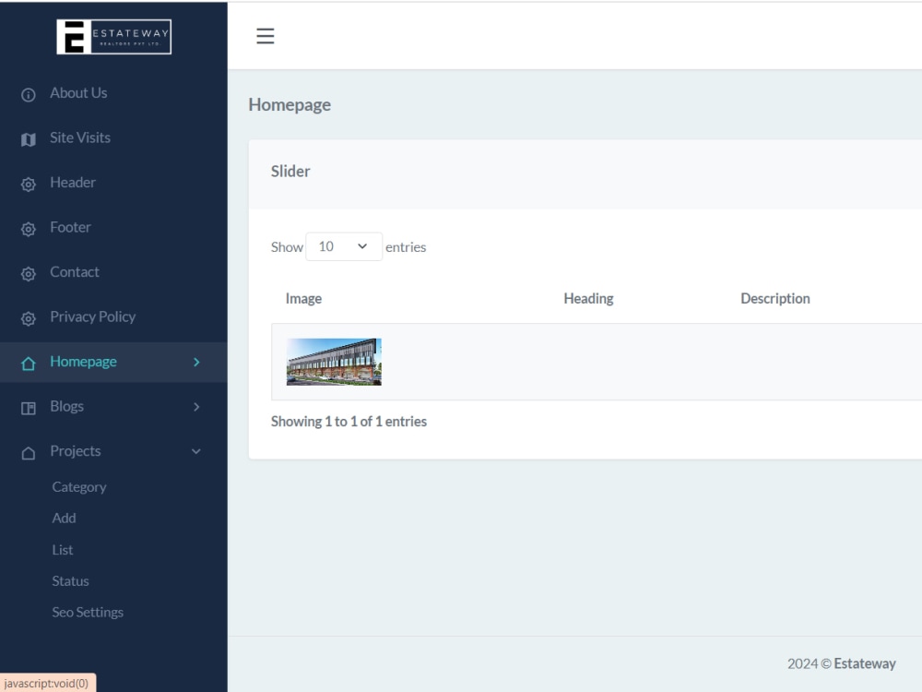Click the gear icon beside Footer
The image size is (922, 692).
[x=29, y=229]
